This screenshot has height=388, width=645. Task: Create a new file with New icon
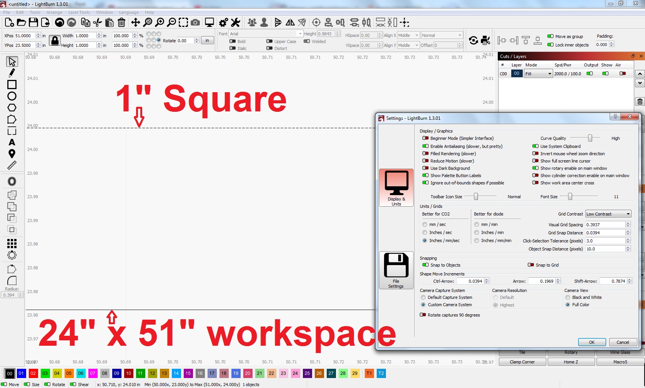(x=10, y=22)
